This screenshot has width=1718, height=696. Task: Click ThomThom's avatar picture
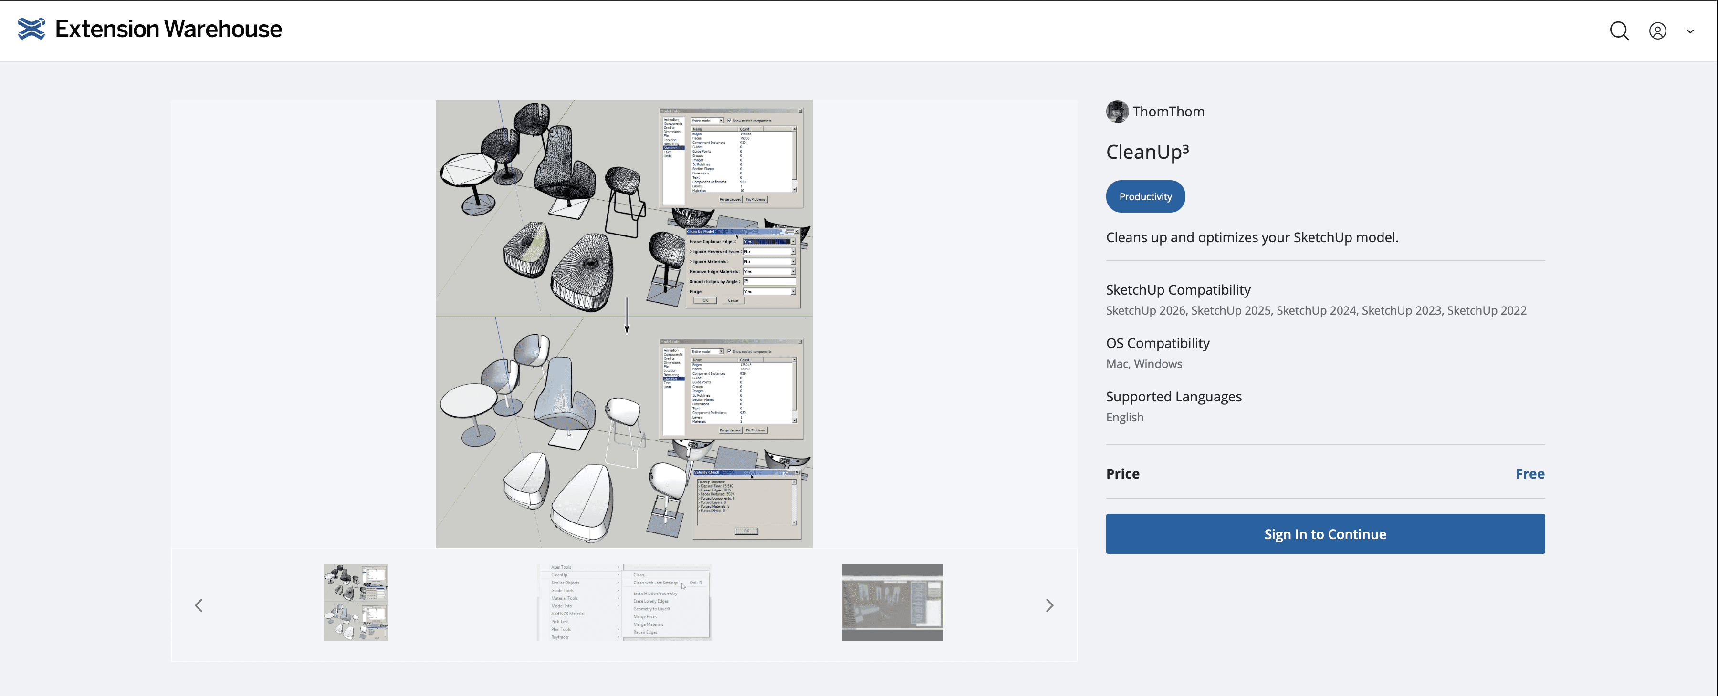1117,111
